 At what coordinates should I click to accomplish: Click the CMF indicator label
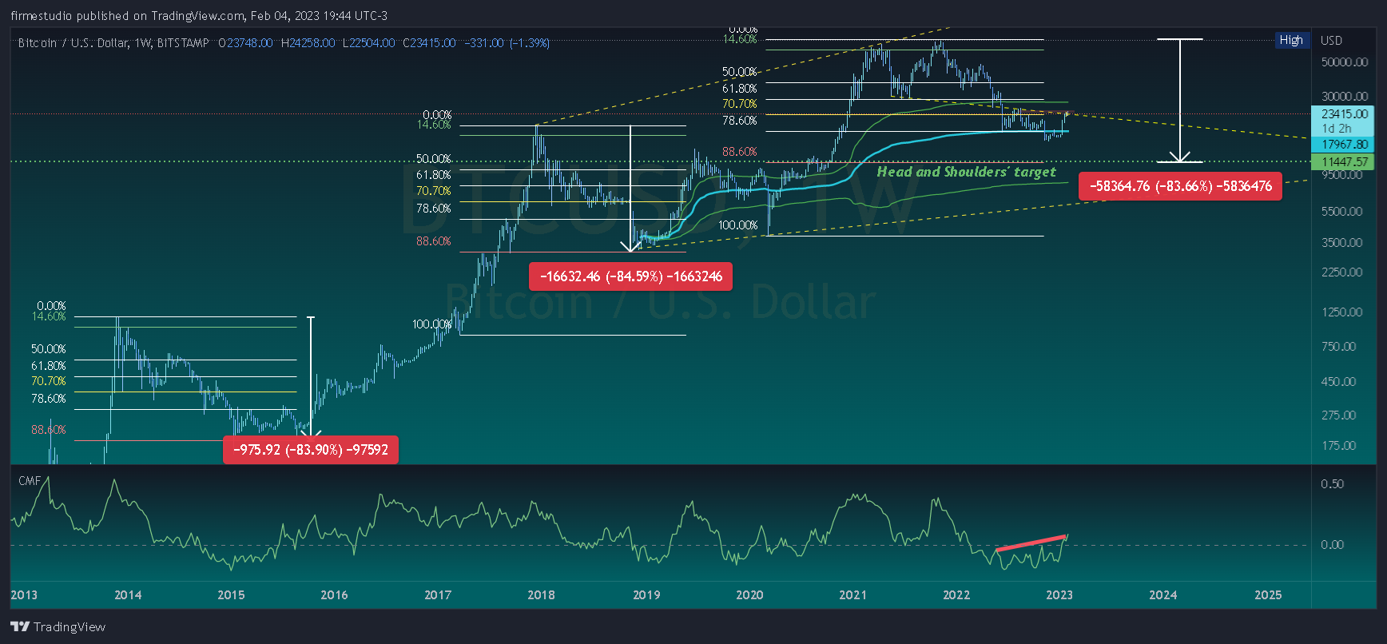tap(30, 480)
